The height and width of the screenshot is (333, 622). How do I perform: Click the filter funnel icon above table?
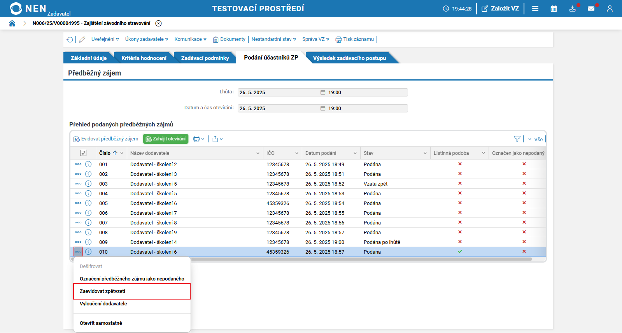pos(517,139)
